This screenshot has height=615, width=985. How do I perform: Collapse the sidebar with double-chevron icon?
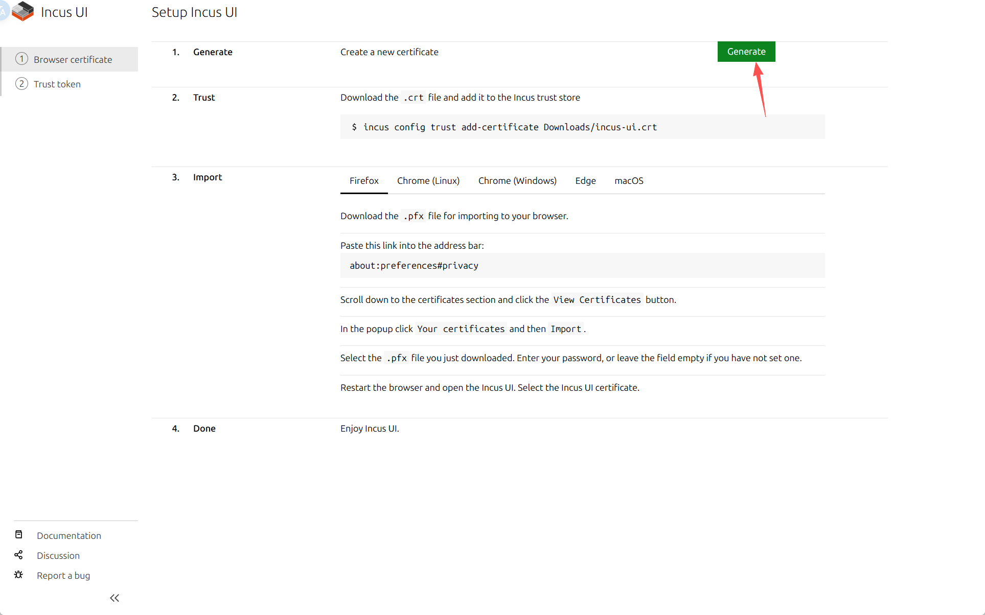tap(114, 598)
